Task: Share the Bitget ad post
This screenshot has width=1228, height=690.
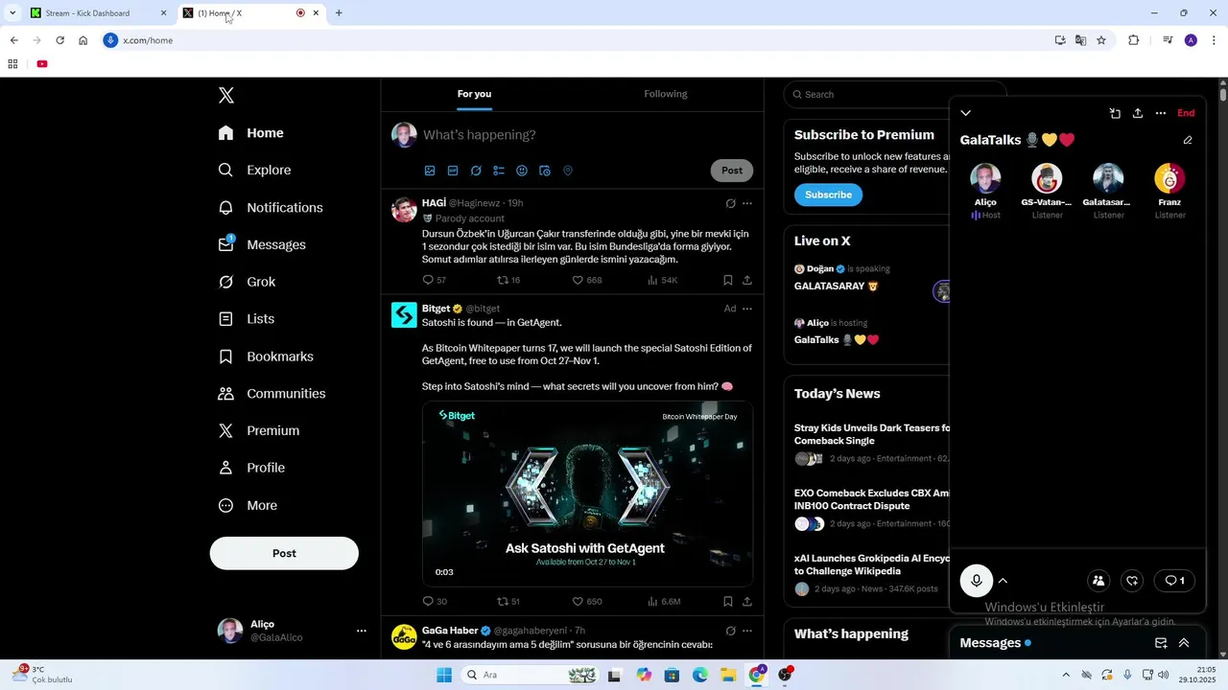Action: pyautogui.click(x=747, y=601)
